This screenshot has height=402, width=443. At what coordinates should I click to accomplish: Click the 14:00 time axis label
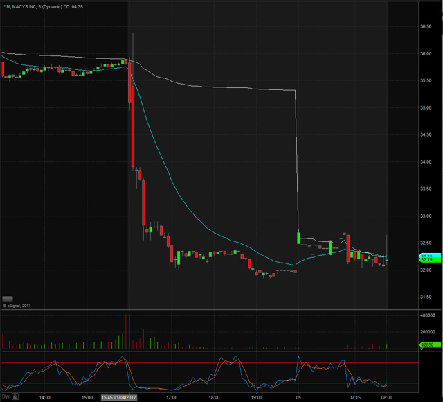(x=44, y=397)
